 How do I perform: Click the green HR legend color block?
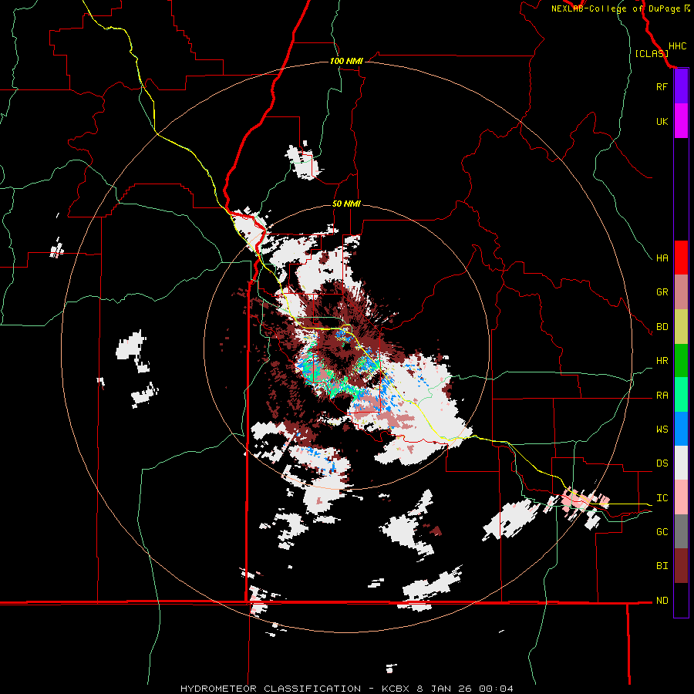[681, 361]
